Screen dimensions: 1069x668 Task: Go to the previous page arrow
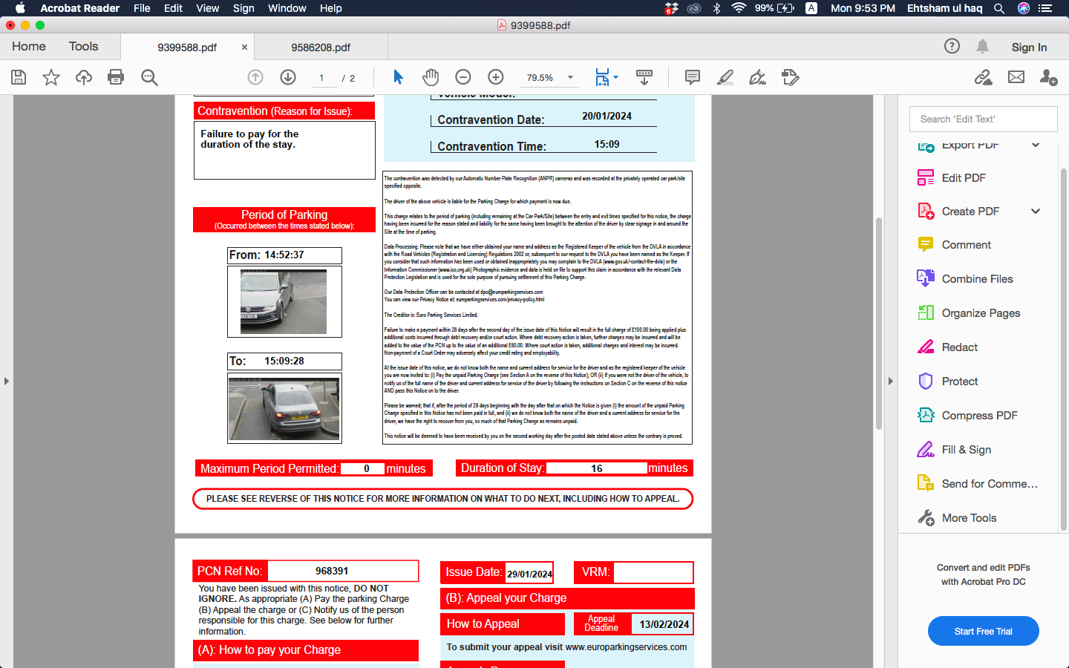(255, 77)
